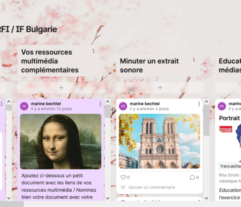241x207 pixels.
Task: Open the Notre-Dame cathedral image
Action: 159,141
